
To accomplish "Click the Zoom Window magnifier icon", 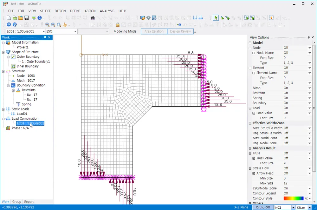I will click(59, 25).
